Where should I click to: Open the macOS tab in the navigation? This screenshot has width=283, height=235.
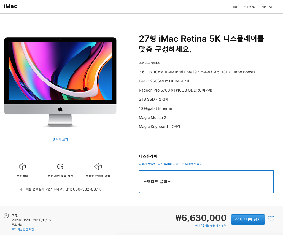249,7
